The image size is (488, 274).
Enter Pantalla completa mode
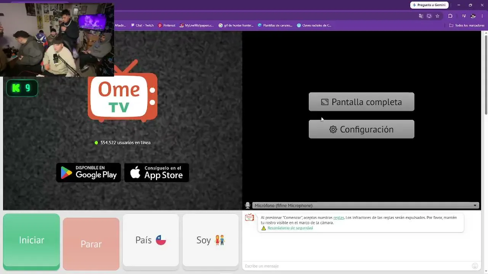coord(361,102)
